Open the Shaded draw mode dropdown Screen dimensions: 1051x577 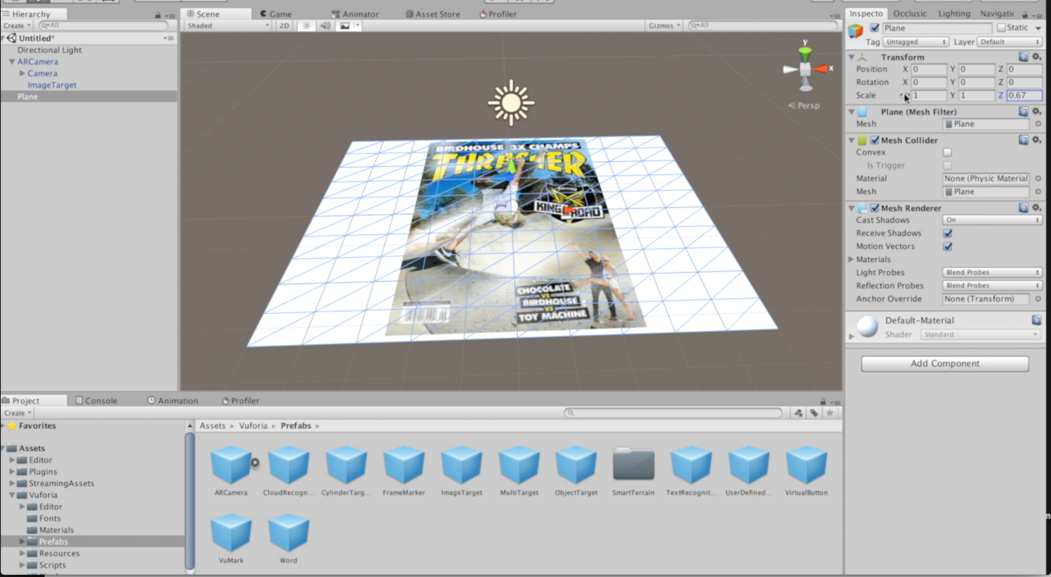(x=226, y=25)
